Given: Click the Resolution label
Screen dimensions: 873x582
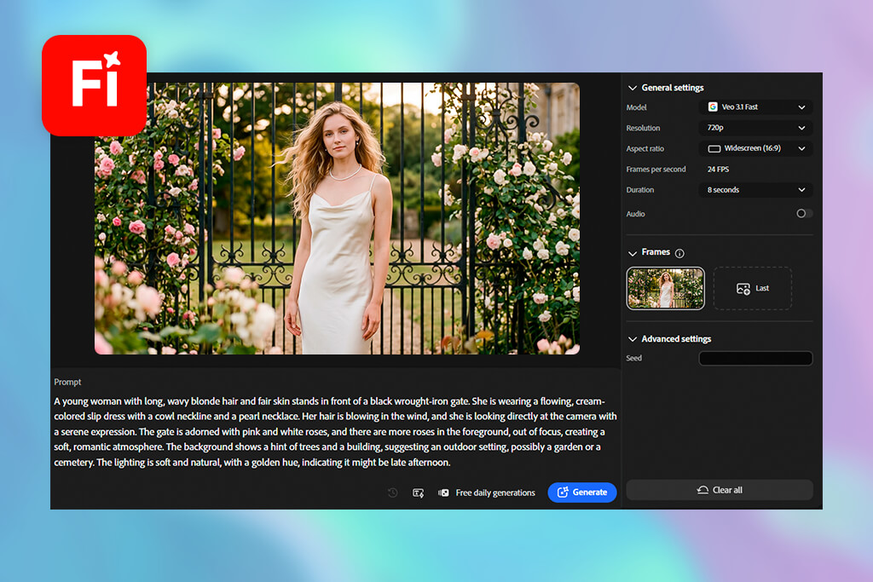Looking at the screenshot, I should 643,128.
